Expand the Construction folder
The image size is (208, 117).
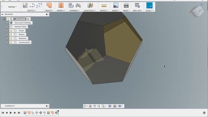(7, 42)
